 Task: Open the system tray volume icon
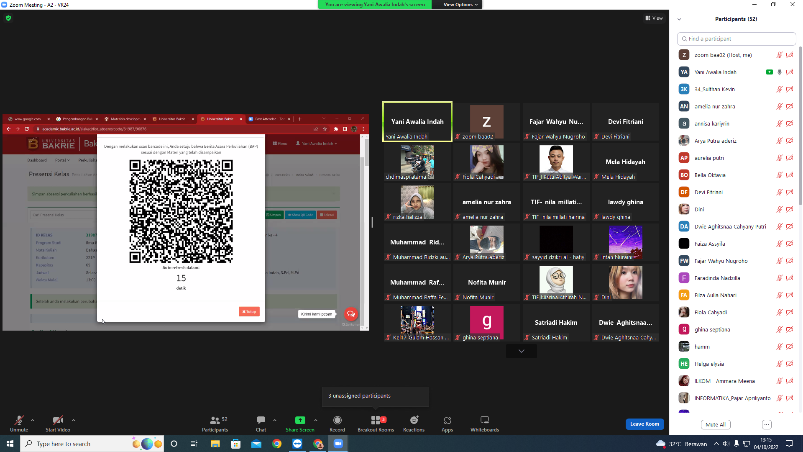click(x=726, y=444)
